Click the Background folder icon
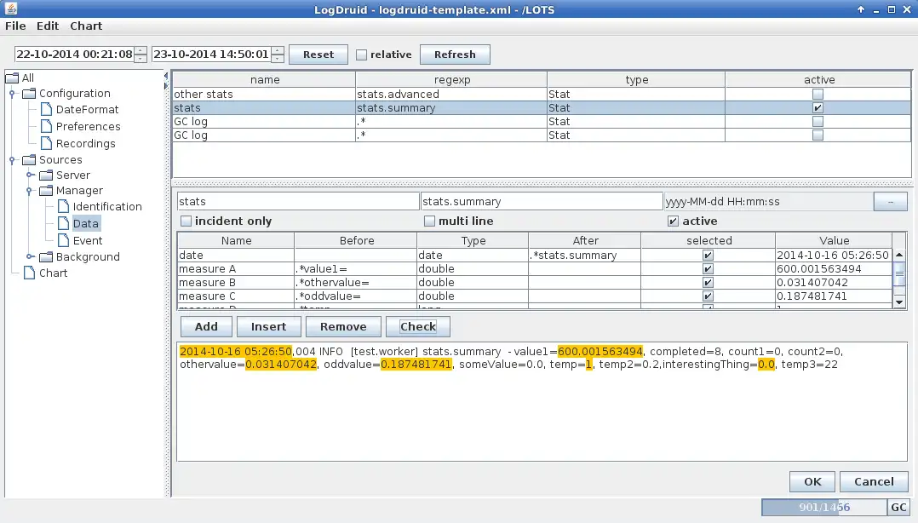918x523 pixels. coord(46,257)
